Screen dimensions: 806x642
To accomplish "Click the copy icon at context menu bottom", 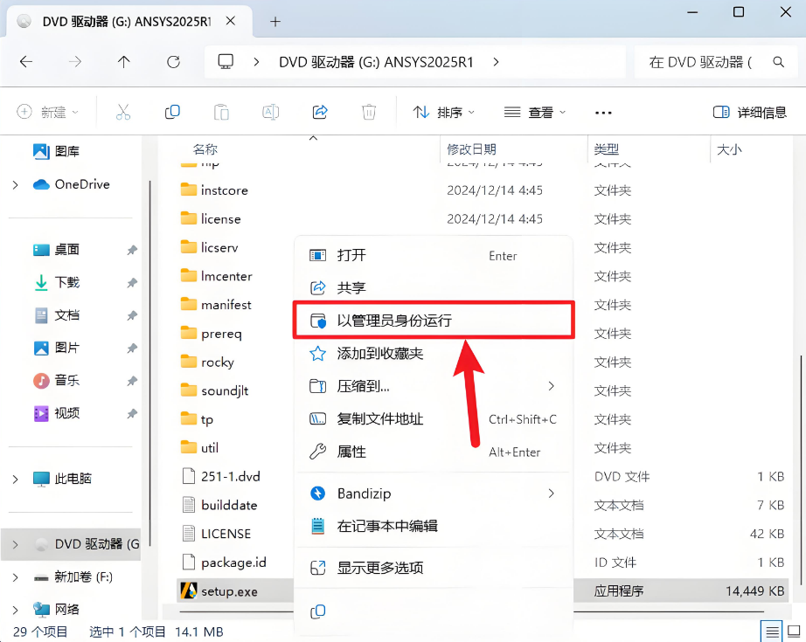I will pos(317,611).
